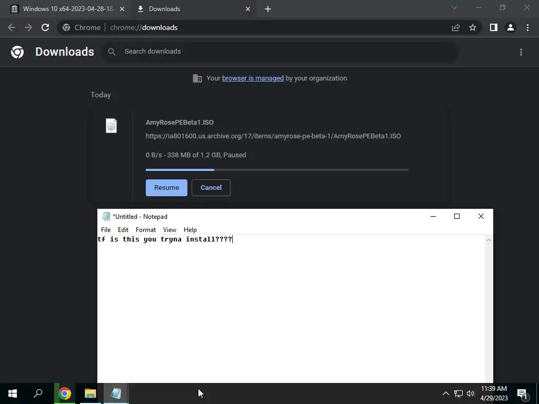This screenshot has height=404, width=539.
Task: Click inside the Notepad text area
Action: tap(291, 309)
